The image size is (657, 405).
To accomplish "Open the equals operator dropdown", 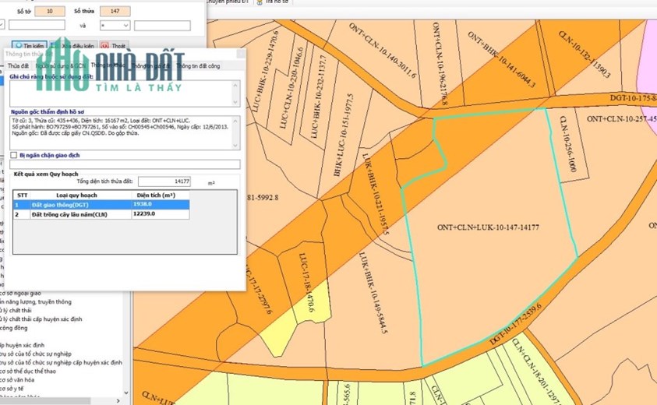I will pos(115,26).
